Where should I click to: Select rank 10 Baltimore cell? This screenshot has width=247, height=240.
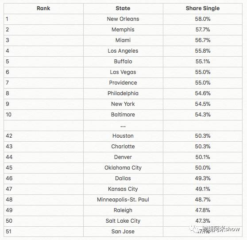point(123,115)
